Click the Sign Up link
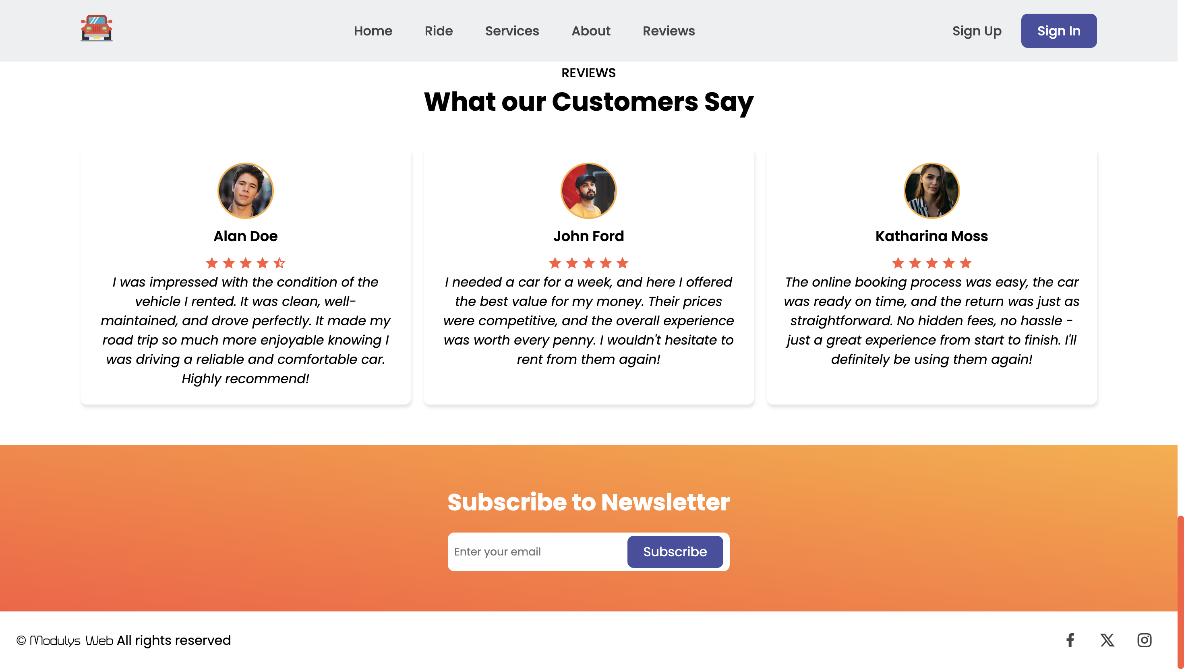The image size is (1184, 669). pos(977,31)
